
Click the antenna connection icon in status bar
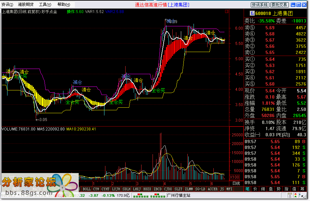click(290, 195)
